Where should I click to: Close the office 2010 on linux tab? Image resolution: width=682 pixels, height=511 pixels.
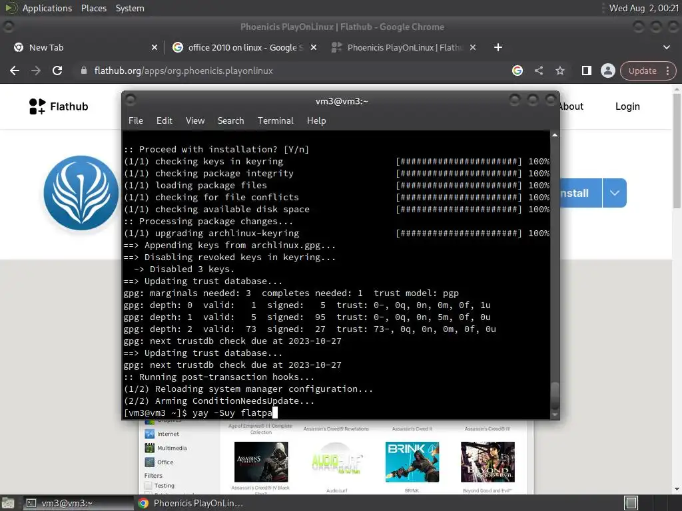pos(314,47)
